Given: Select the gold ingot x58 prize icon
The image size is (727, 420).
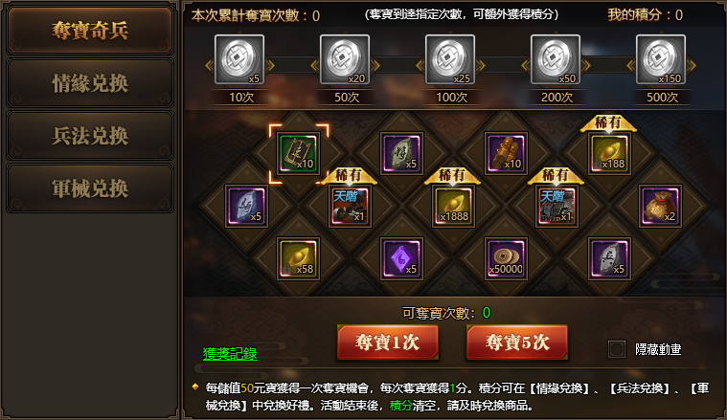Looking at the screenshot, I should point(299,258).
